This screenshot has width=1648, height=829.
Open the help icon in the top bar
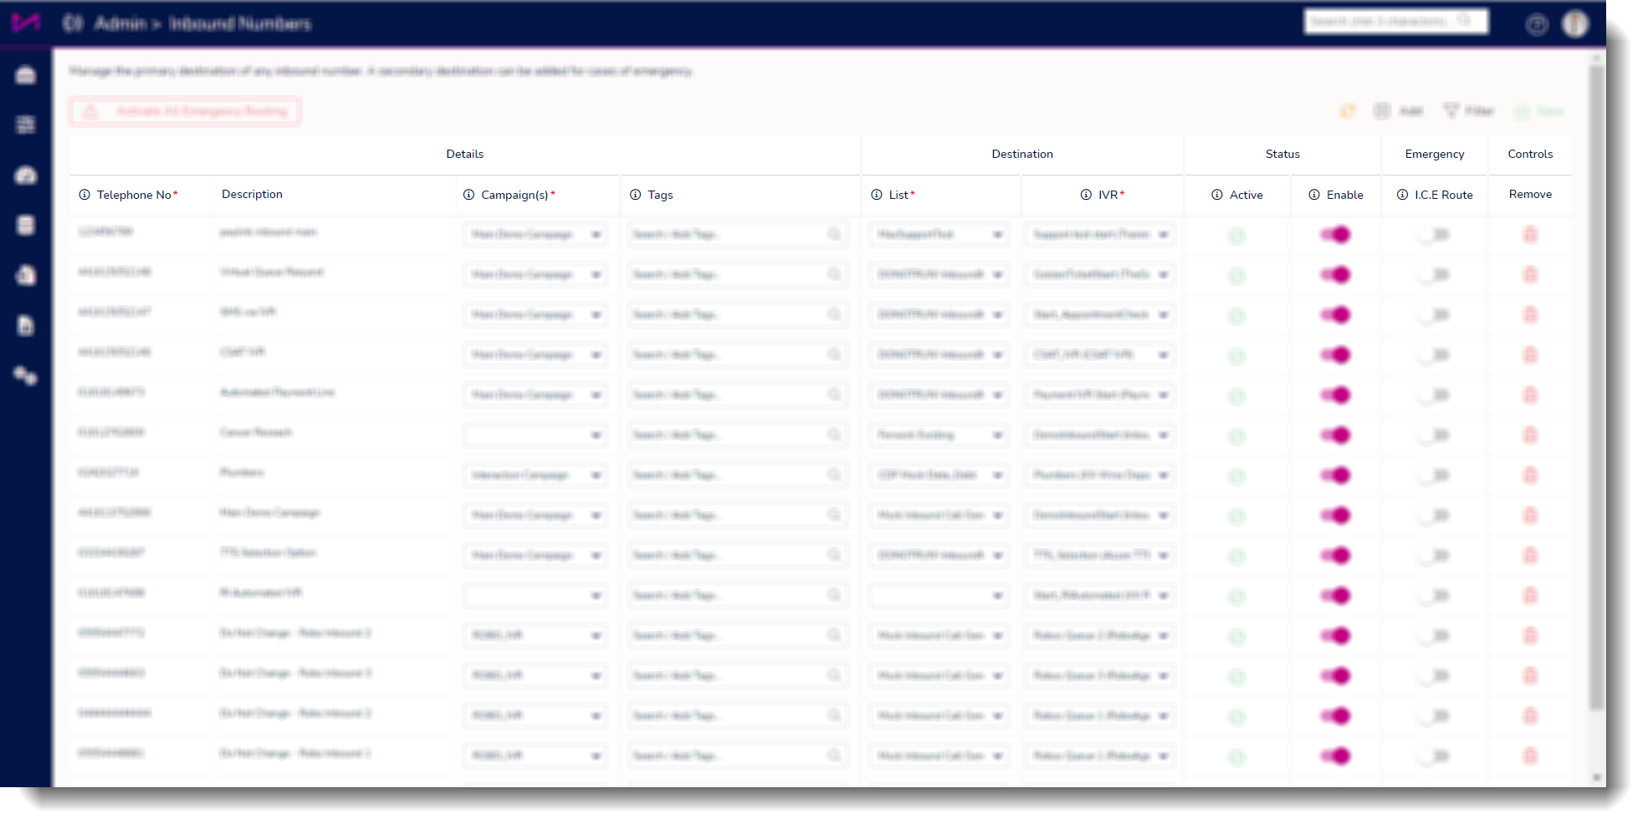pyautogui.click(x=1536, y=25)
